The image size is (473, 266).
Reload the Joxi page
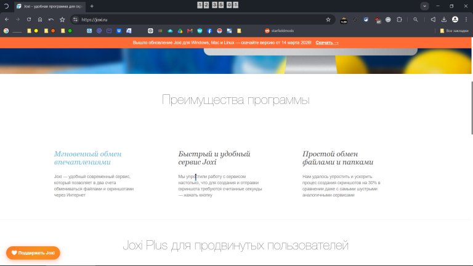[x=29, y=20]
